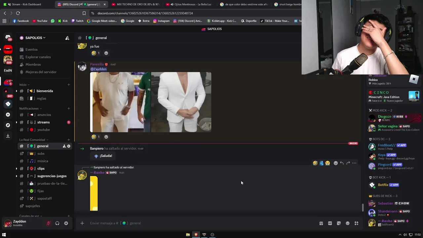The image size is (423, 238).
Task: Collapse the Inicio category
Action: pos(24,85)
